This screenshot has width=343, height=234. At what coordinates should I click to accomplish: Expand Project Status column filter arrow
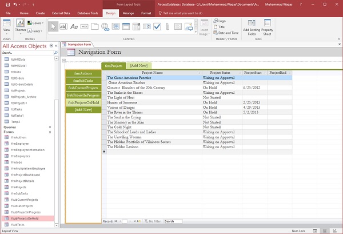239,73
